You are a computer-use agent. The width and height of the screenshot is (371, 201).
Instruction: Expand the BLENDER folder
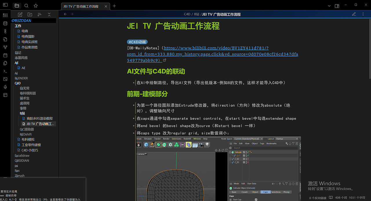pyautogui.click(x=21, y=78)
